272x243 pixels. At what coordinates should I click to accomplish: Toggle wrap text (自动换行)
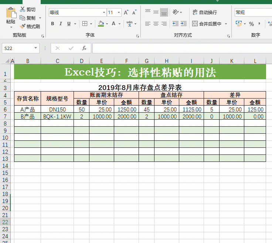(x=205, y=12)
